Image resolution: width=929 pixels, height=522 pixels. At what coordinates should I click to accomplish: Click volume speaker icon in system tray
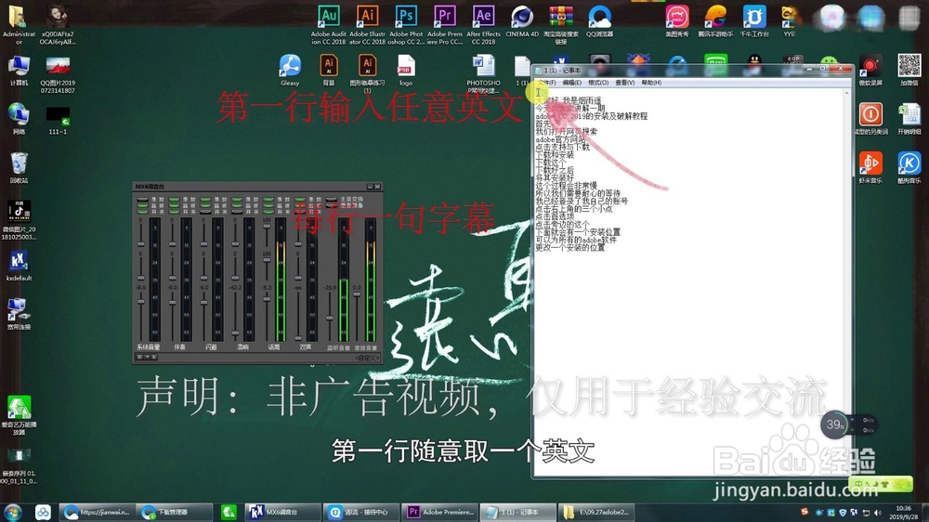(x=878, y=513)
